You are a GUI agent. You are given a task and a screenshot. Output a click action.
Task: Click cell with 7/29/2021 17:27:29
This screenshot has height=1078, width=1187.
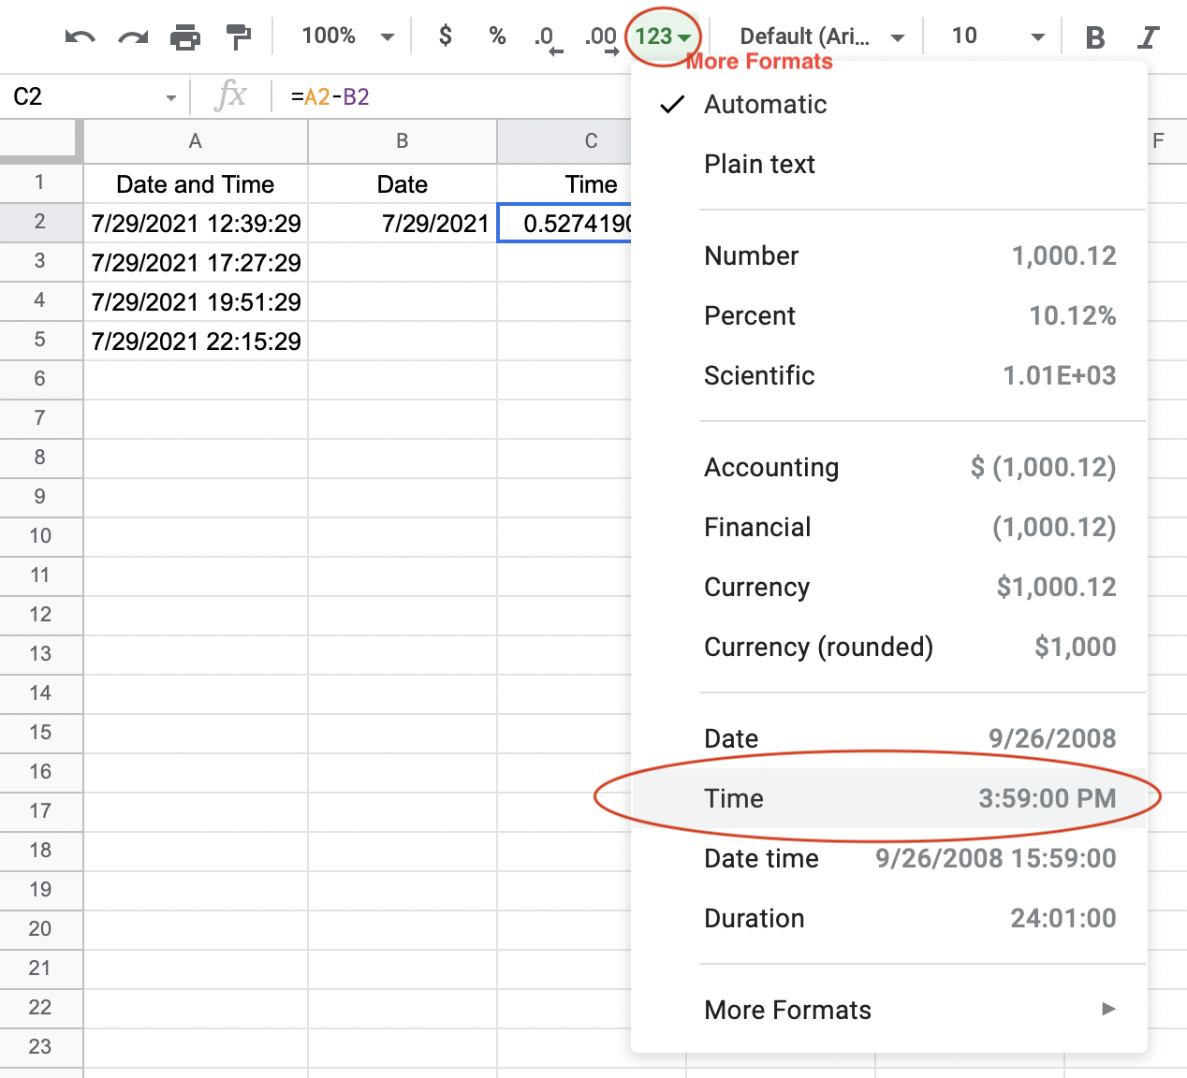coord(196,263)
